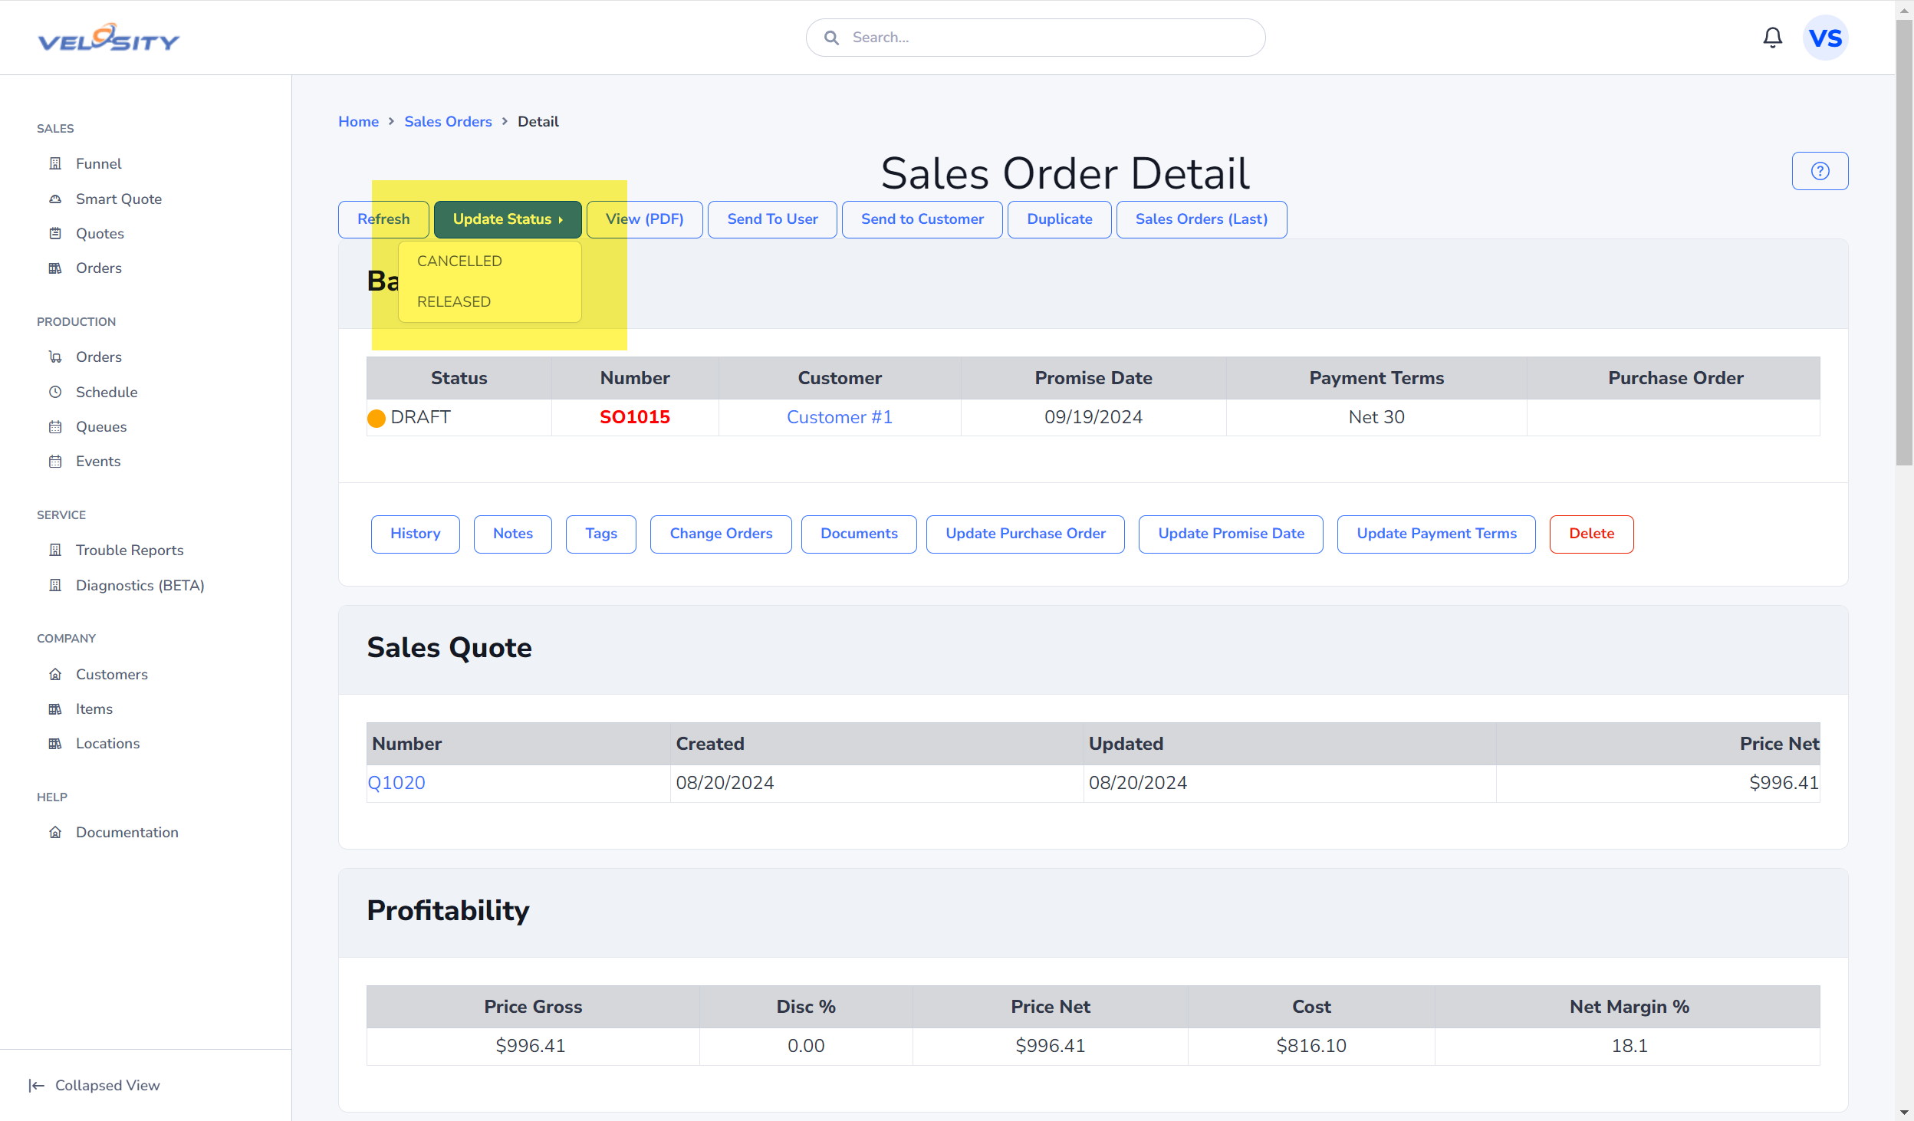Select RELEASED from status menu
1914x1121 pixels.
click(454, 301)
